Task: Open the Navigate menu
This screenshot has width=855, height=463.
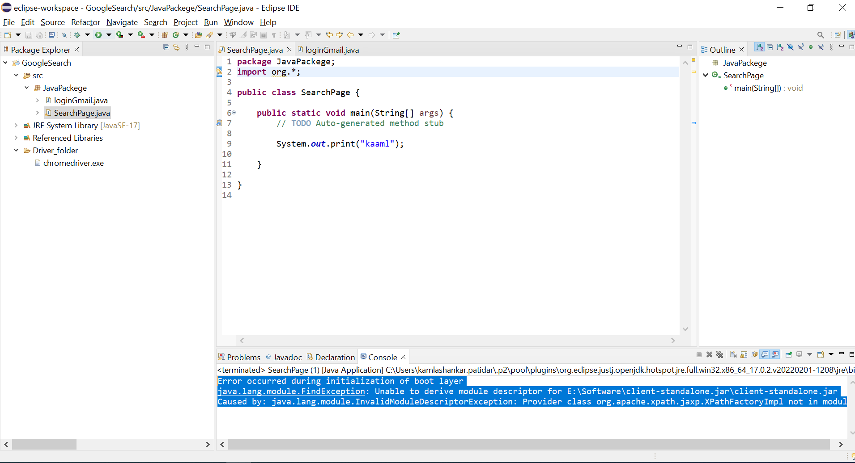Action: click(122, 22)
